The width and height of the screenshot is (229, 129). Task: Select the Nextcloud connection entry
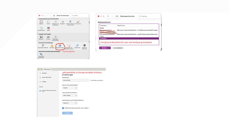(48, 91)
